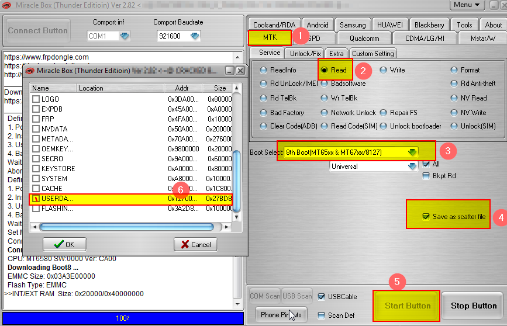Screen dimensions: 507x326
Task: Open the Comport Baudrate 921600 dropdown
Action: coord(194,36)
